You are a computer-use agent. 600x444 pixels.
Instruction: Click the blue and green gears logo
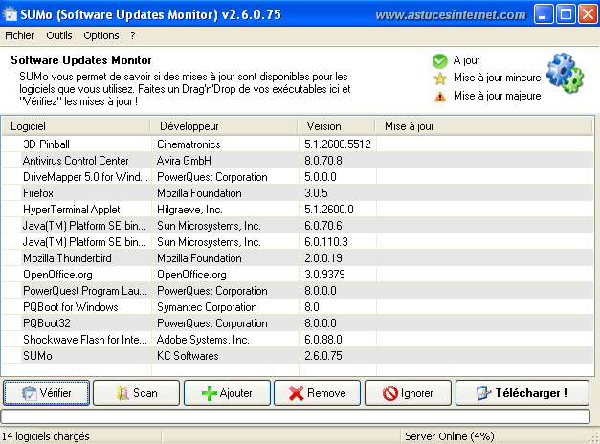click(x=565, y=73)
